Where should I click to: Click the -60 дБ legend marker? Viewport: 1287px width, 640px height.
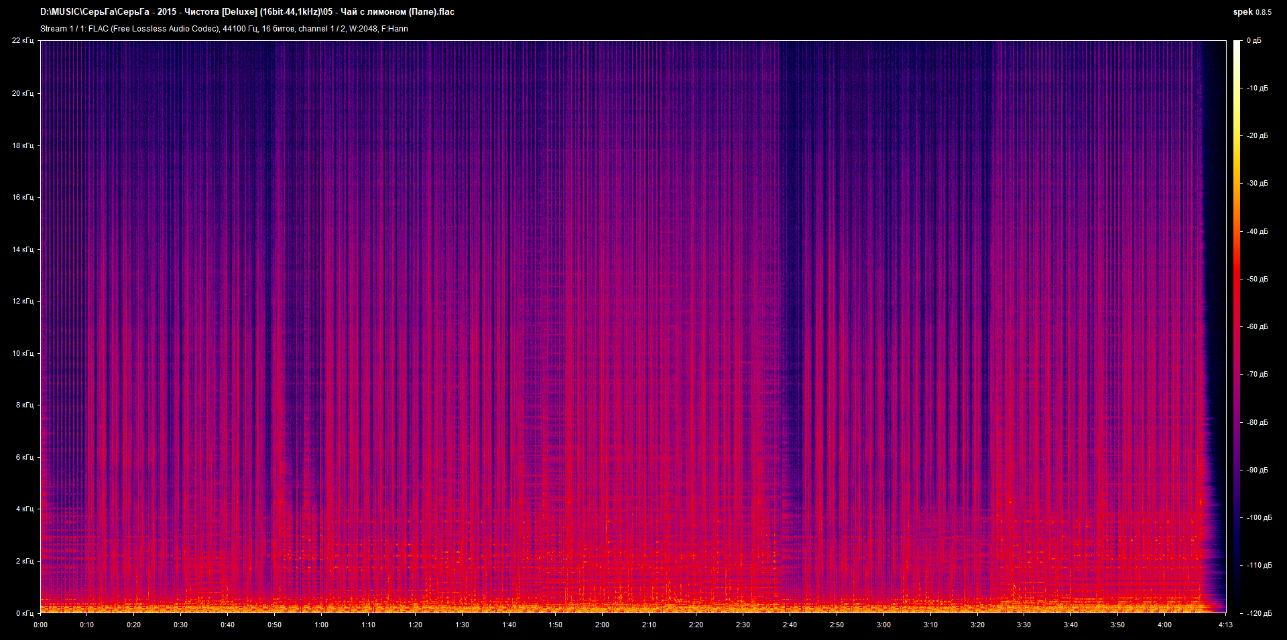tap(1256, 327)
